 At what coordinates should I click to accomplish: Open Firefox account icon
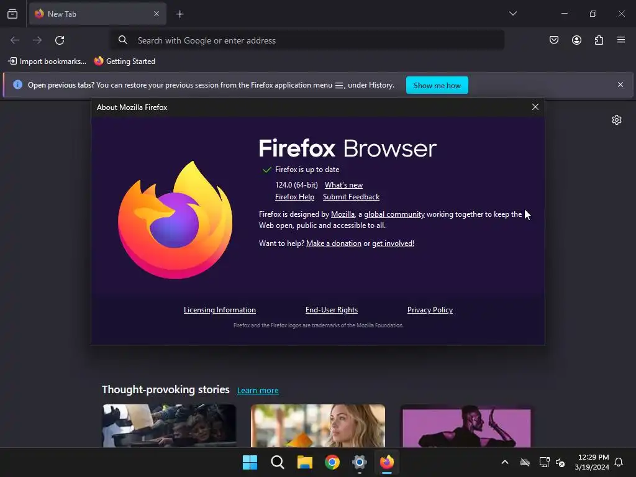(x=576, y=40)
